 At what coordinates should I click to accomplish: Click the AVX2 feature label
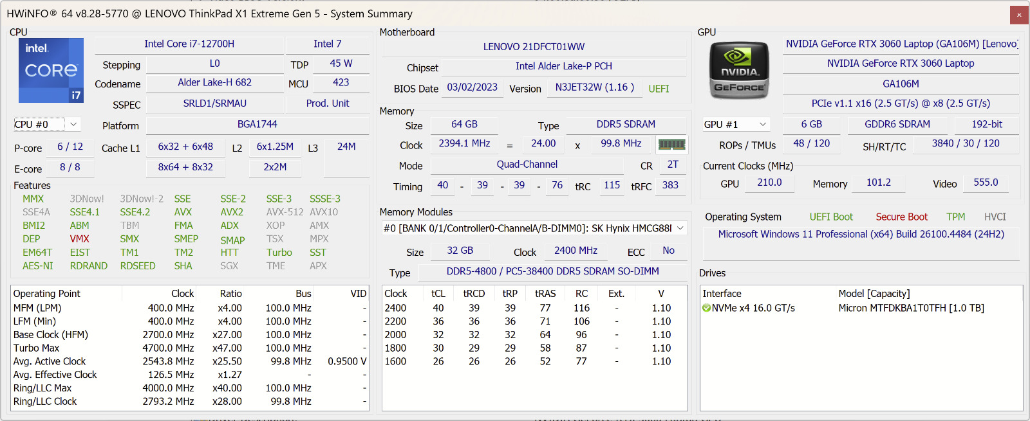(x=232, y=212)
